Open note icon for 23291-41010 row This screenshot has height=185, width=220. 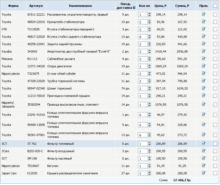click(204, 114)
